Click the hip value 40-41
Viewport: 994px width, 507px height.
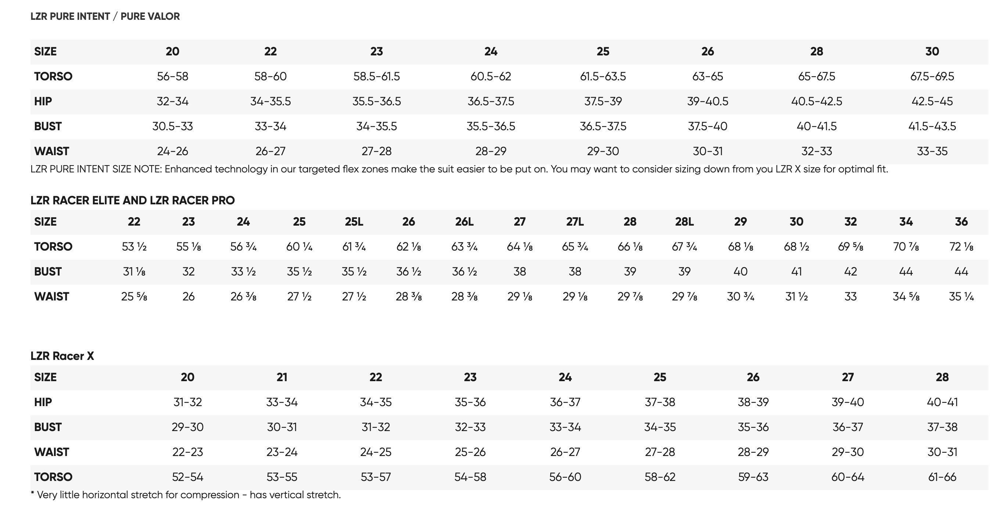(942, 402)
